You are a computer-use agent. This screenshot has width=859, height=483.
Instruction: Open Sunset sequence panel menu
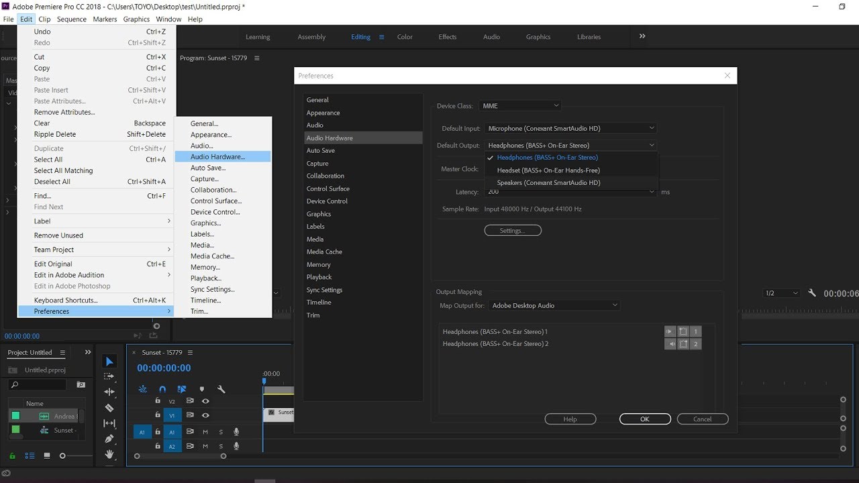point(191,352)
